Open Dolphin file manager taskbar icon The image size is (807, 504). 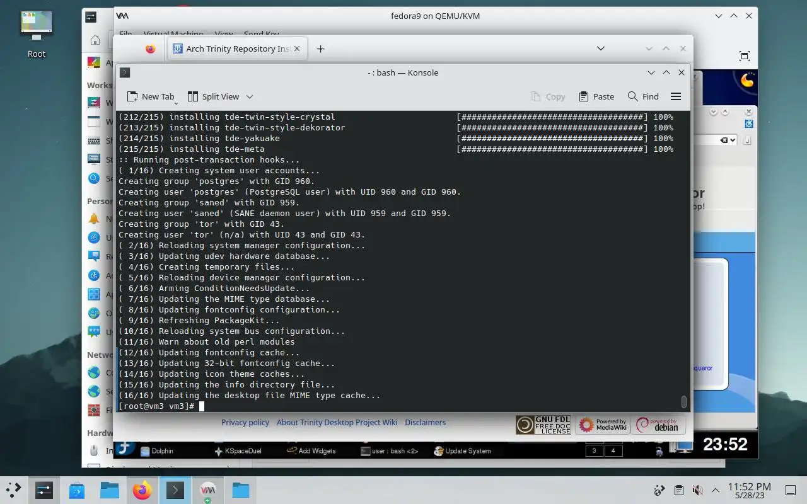point(110,490)
